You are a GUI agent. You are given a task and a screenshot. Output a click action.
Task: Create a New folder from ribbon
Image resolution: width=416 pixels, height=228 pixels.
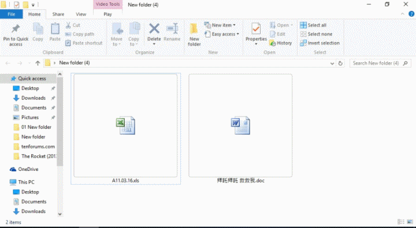[x=194, y=35]
